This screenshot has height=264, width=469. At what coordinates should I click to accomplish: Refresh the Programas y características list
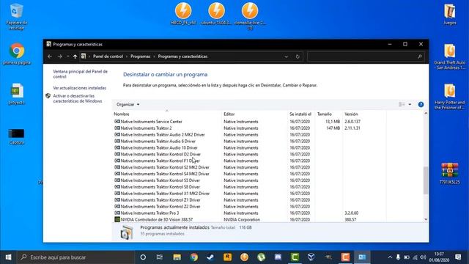point(298,56)
